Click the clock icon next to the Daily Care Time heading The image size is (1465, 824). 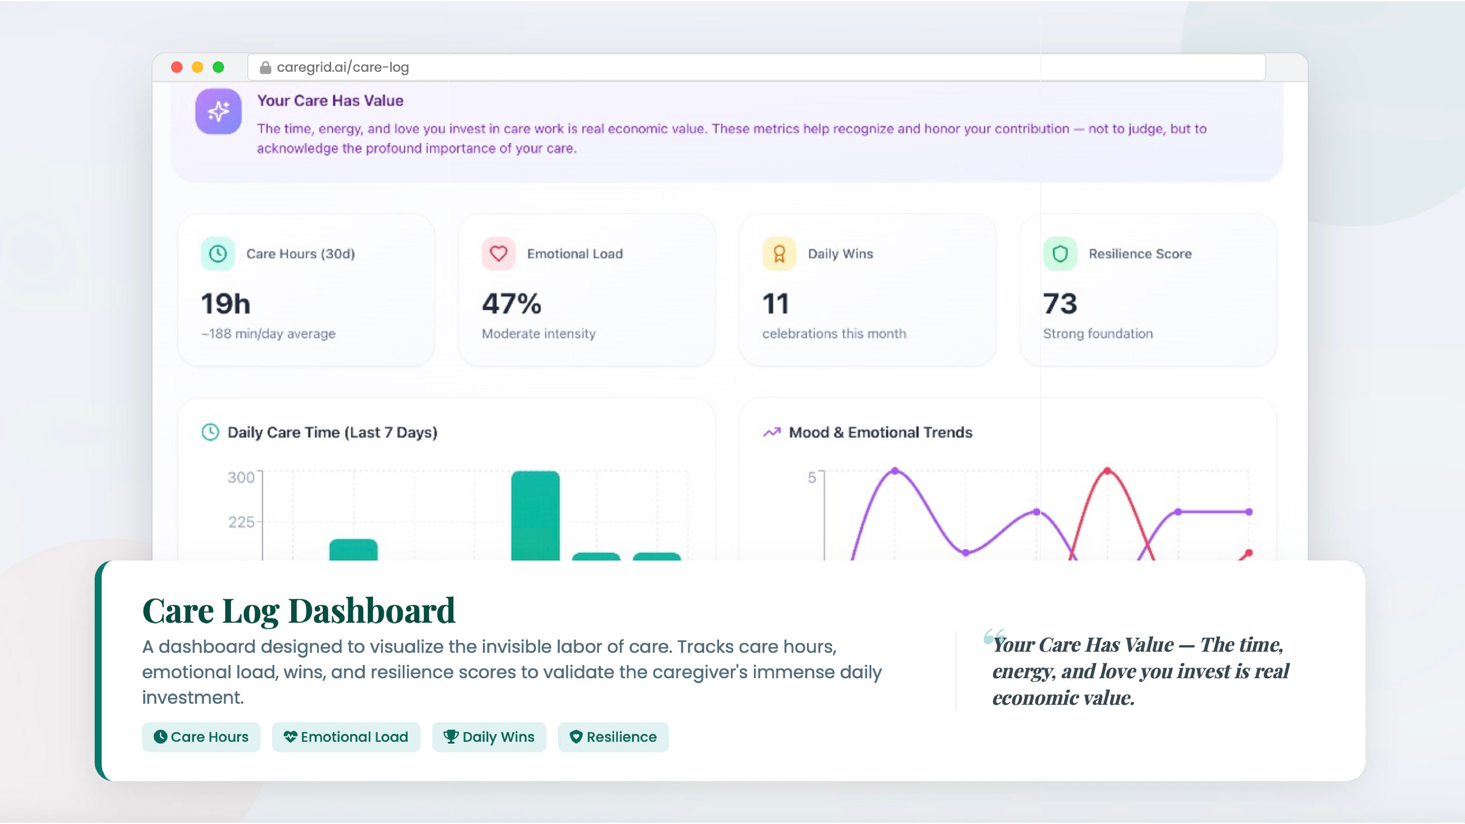click(x=210, y=432)
